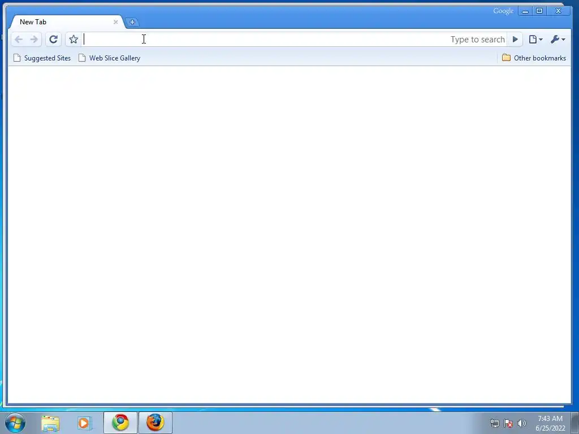This screenshot has height=434, width=579.
Task: Go forward with the forward arrow button
Action: click(x=34, y=40)
